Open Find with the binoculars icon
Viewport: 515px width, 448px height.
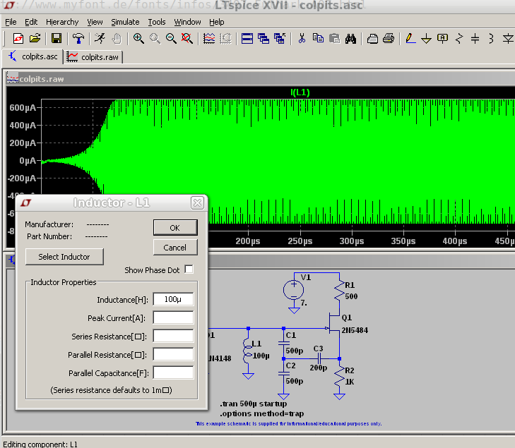tap(350, 39)
